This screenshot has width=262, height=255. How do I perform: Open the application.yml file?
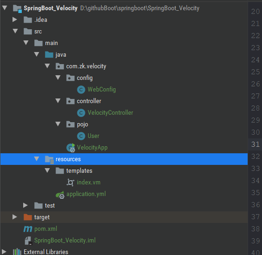coord(86,194)
